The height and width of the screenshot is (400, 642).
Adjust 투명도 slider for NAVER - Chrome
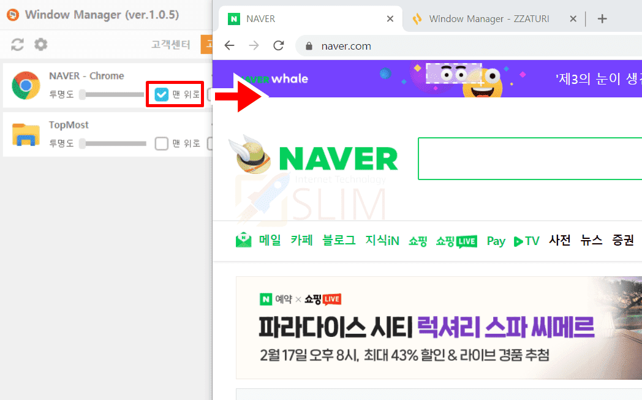click(113, 94)
